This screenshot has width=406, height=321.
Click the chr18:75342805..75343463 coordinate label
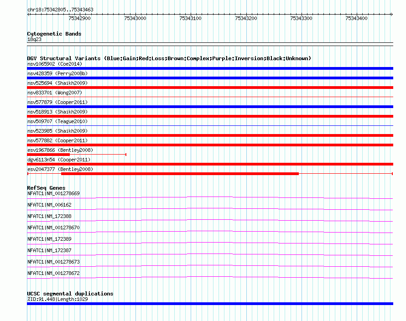[x=60, y=10]
